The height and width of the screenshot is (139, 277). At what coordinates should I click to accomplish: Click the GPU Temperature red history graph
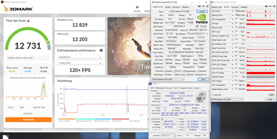point(261,19)
